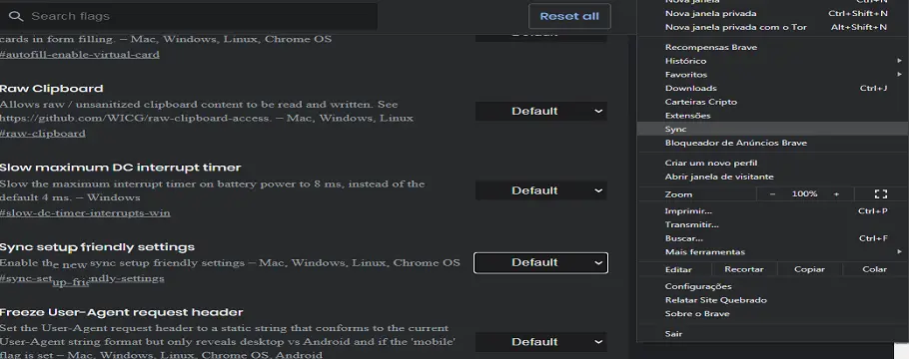Click the 100% zoom value
The width and height of the screenshot is (909, 359).
[x=804, y=194]
